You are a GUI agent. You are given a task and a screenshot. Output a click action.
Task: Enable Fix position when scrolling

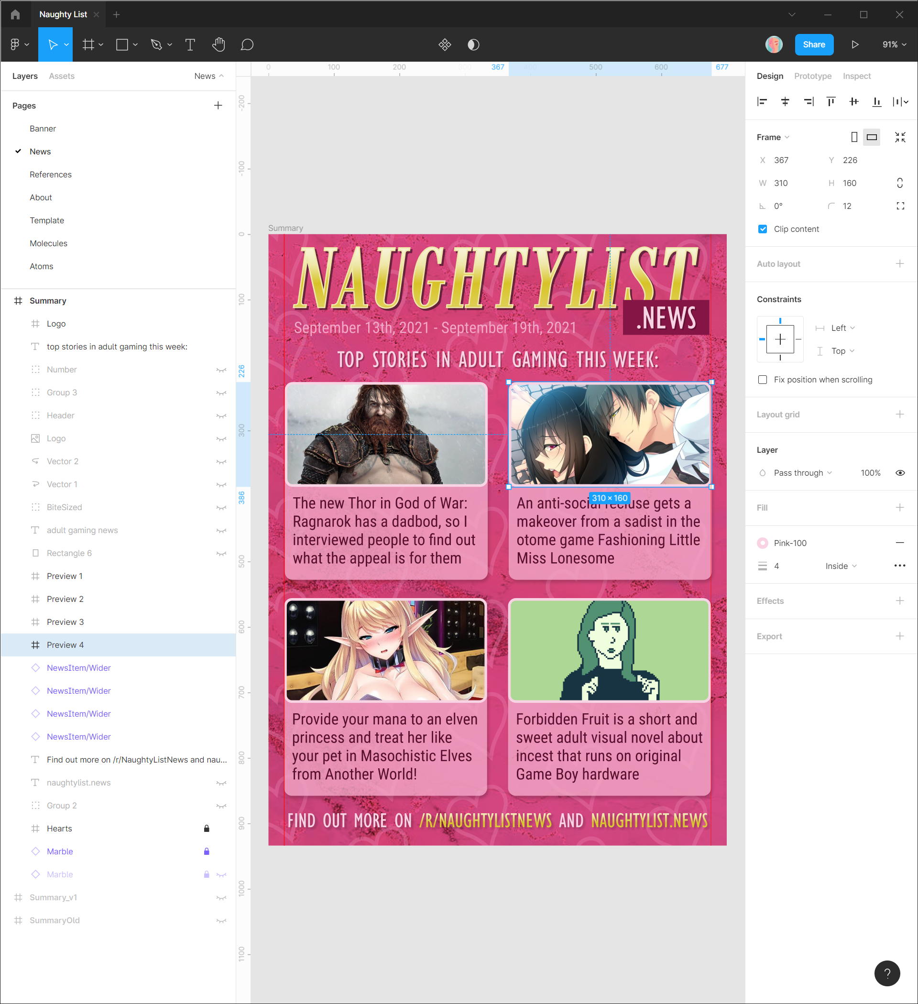pos(762,380)
